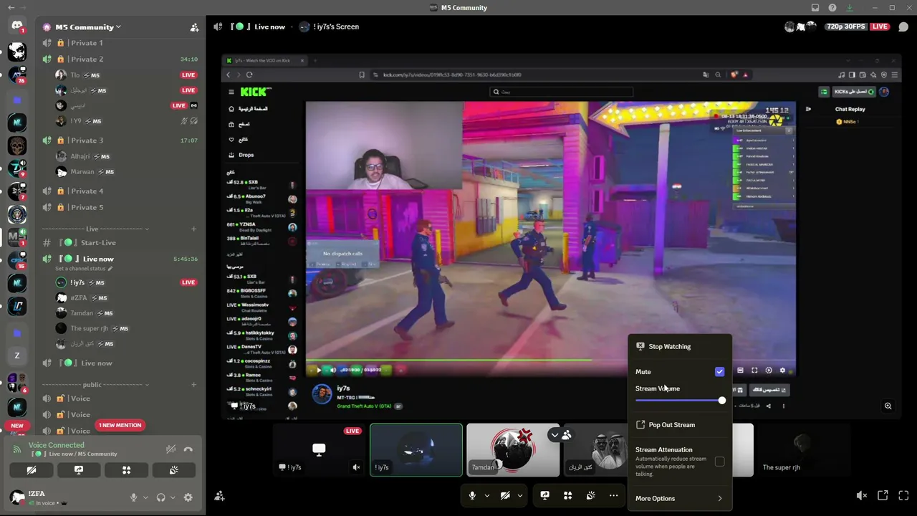Share your screen from Voice Connected panel

click(79, 470)
